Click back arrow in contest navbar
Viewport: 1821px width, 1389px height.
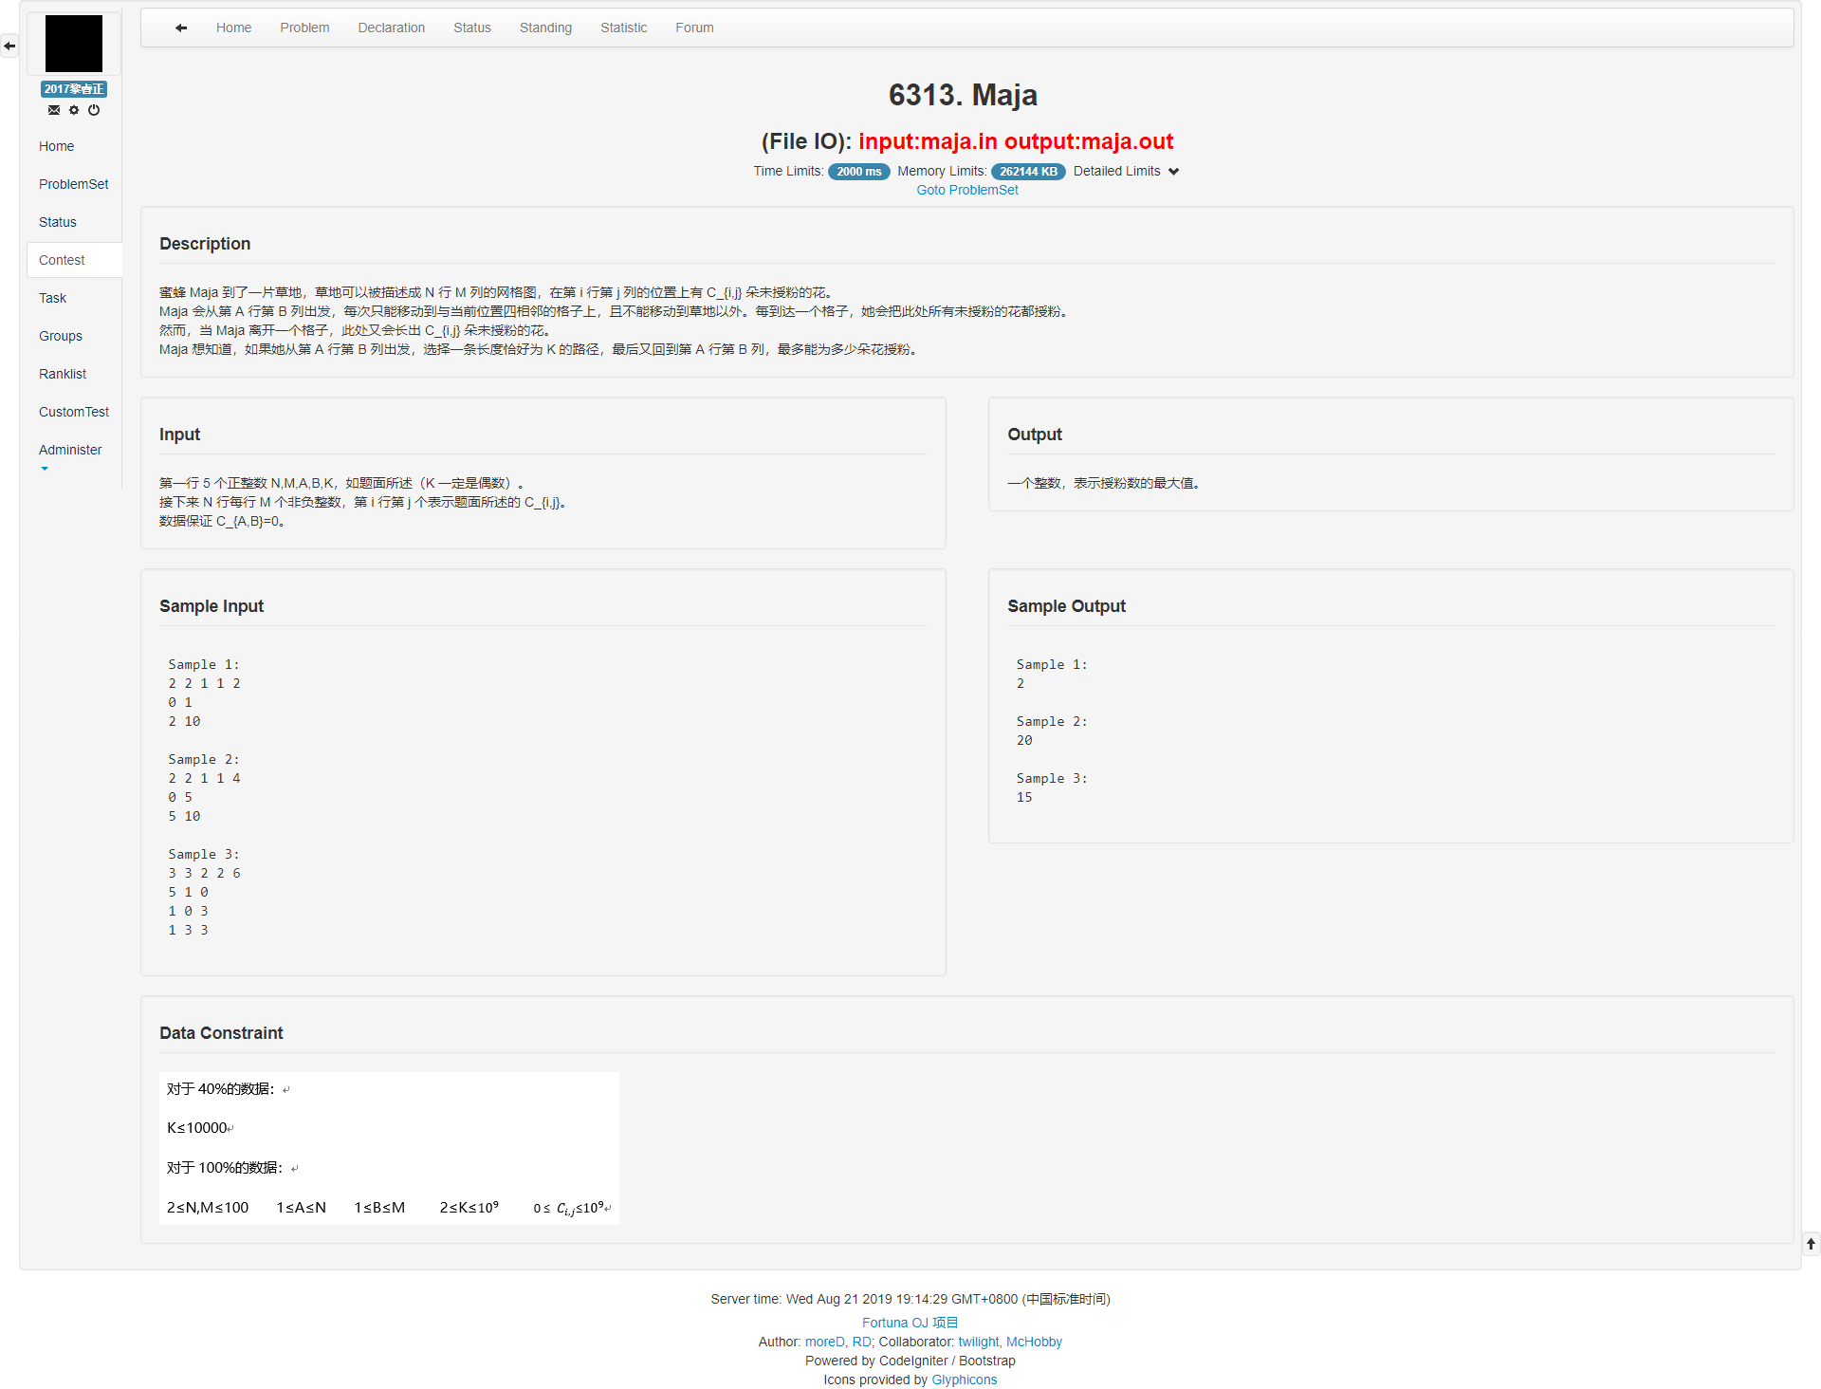click(181, 28)
